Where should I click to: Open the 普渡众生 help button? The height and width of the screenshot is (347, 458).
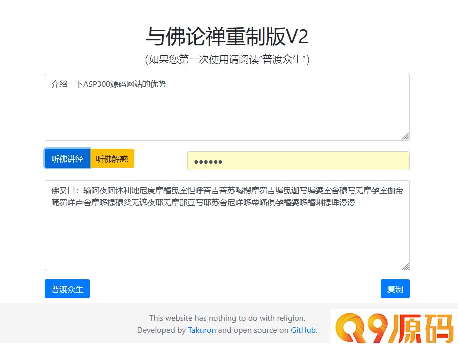tap(67, 289)
